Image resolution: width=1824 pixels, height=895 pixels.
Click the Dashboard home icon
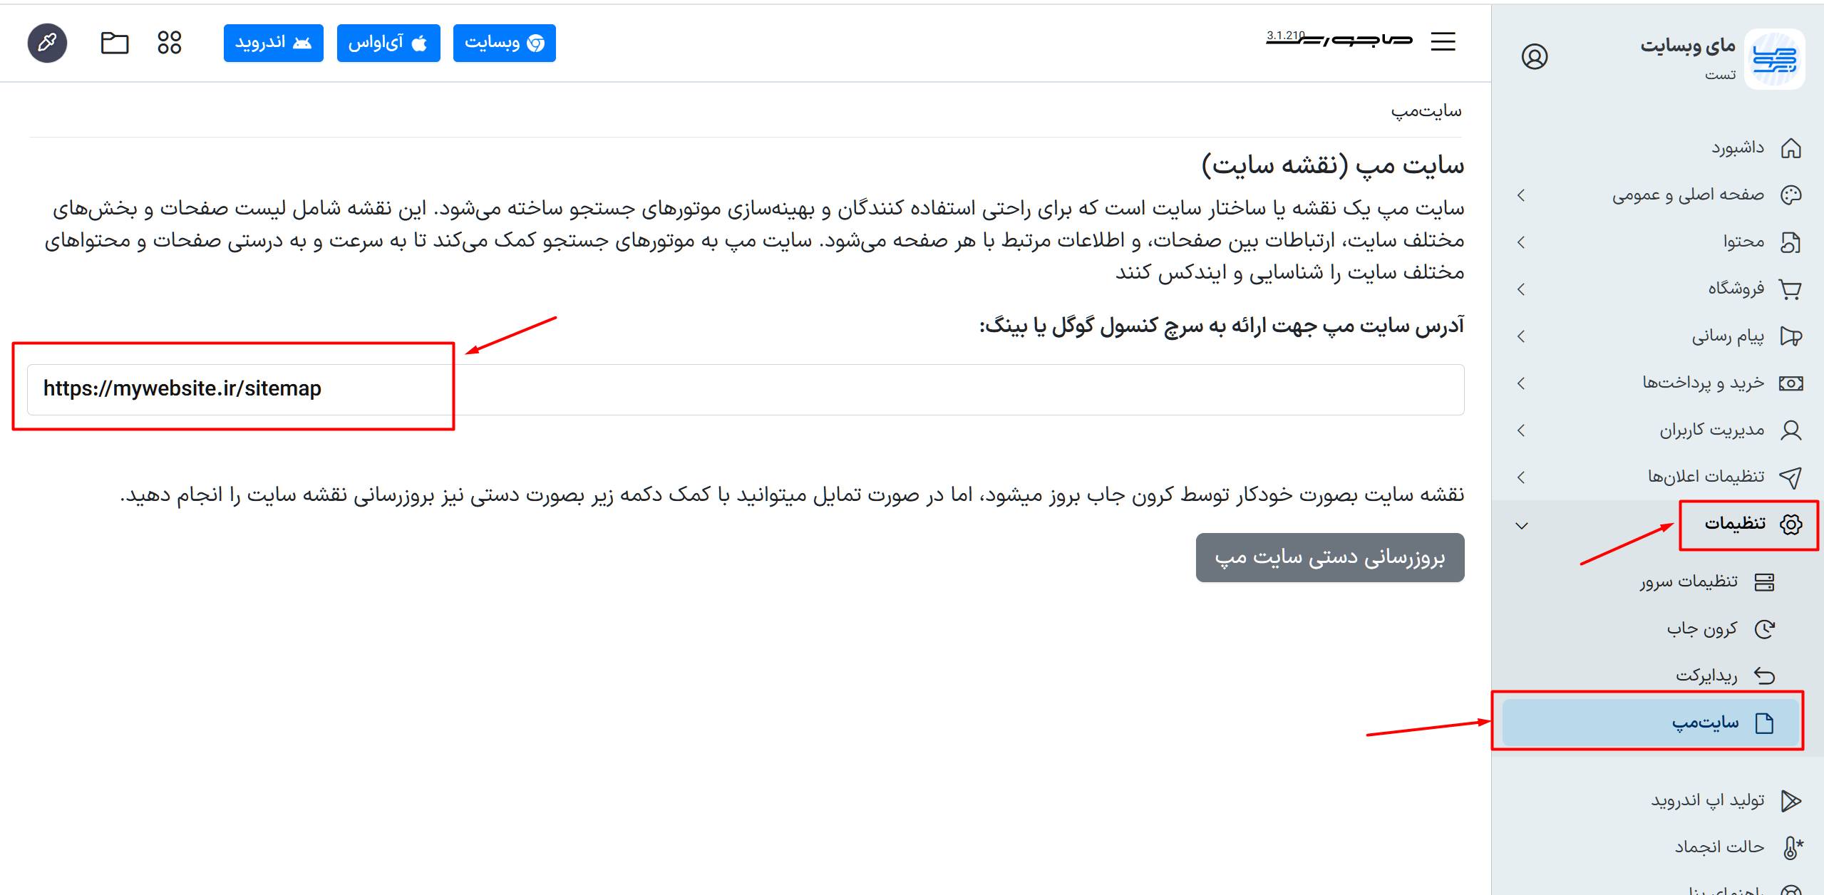[x=1790, y=148]
